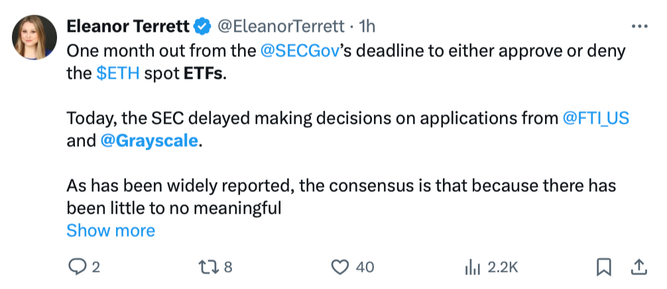Viewport: 667px width, 289px height.
Task: Visit the @FTI_US mention
Action: (x=595, y=119)
